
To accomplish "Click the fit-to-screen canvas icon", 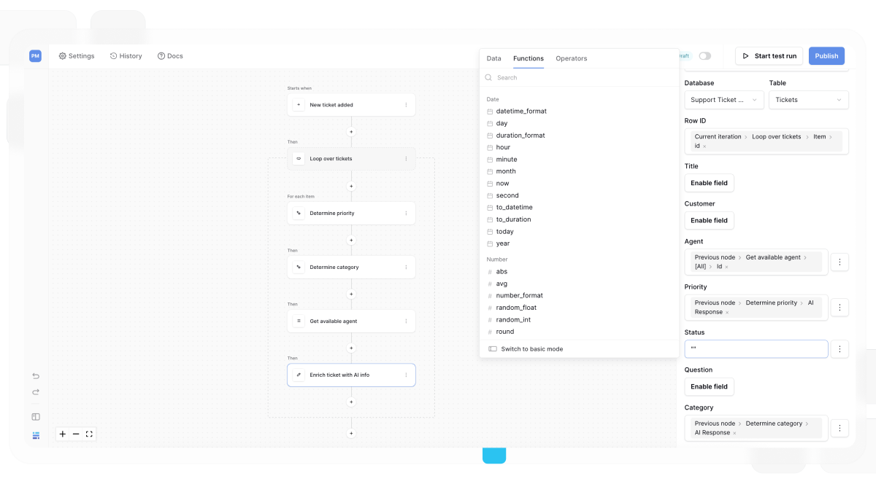I will tap(89, 434).
